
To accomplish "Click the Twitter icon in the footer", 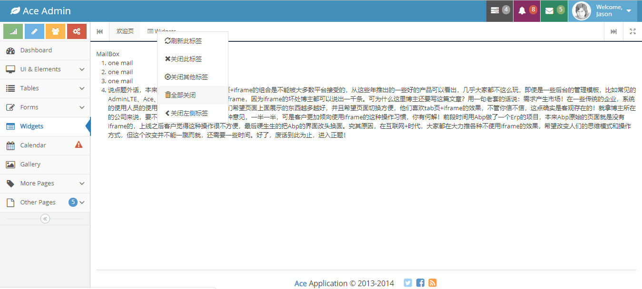I will tap(408, 283).
